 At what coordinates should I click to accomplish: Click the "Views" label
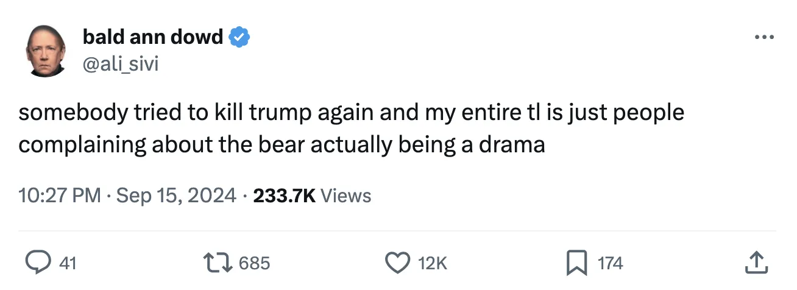tap(345, 196)
